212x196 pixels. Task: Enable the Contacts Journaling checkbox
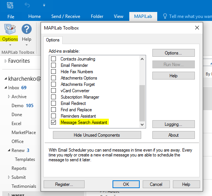(x=53, y=59)
